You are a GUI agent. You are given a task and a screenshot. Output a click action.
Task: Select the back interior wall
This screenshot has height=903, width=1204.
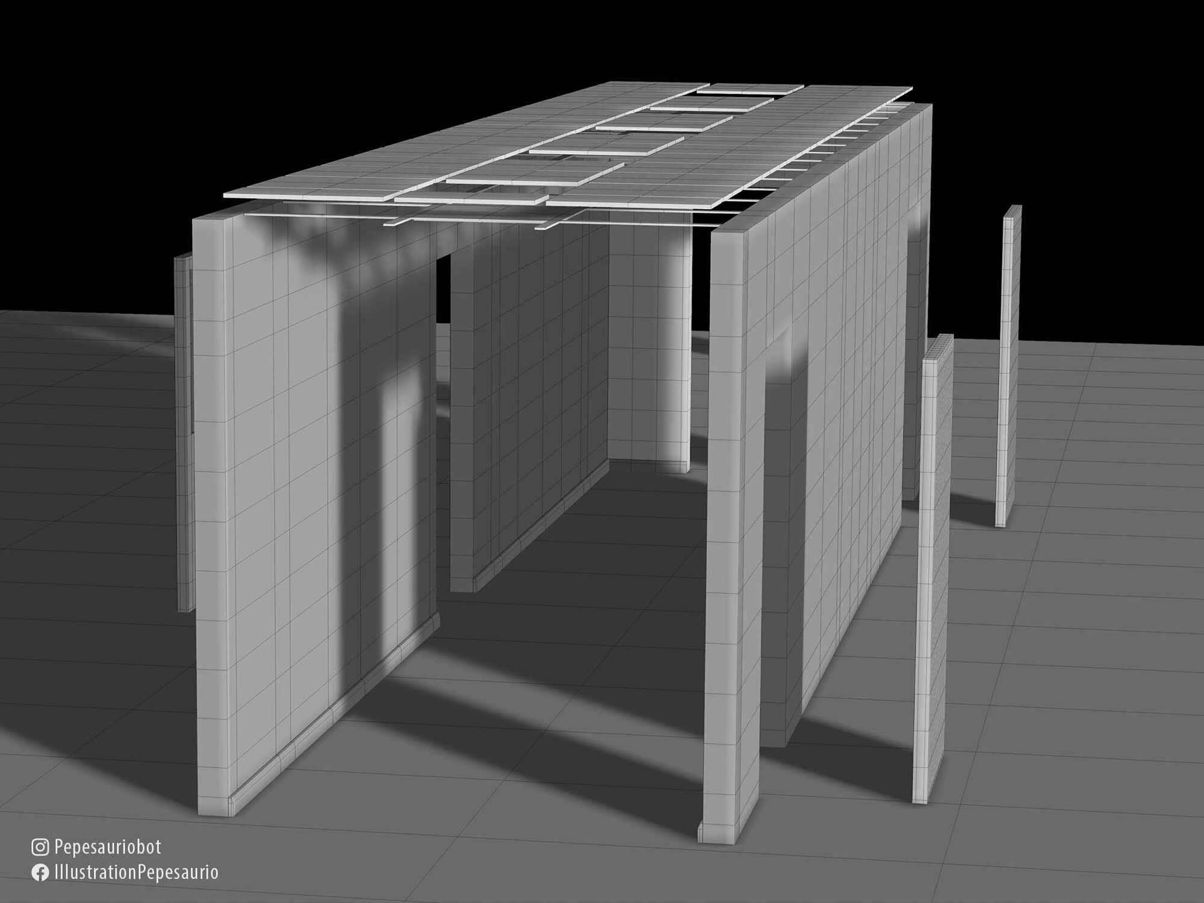click(x=647, y=349)
